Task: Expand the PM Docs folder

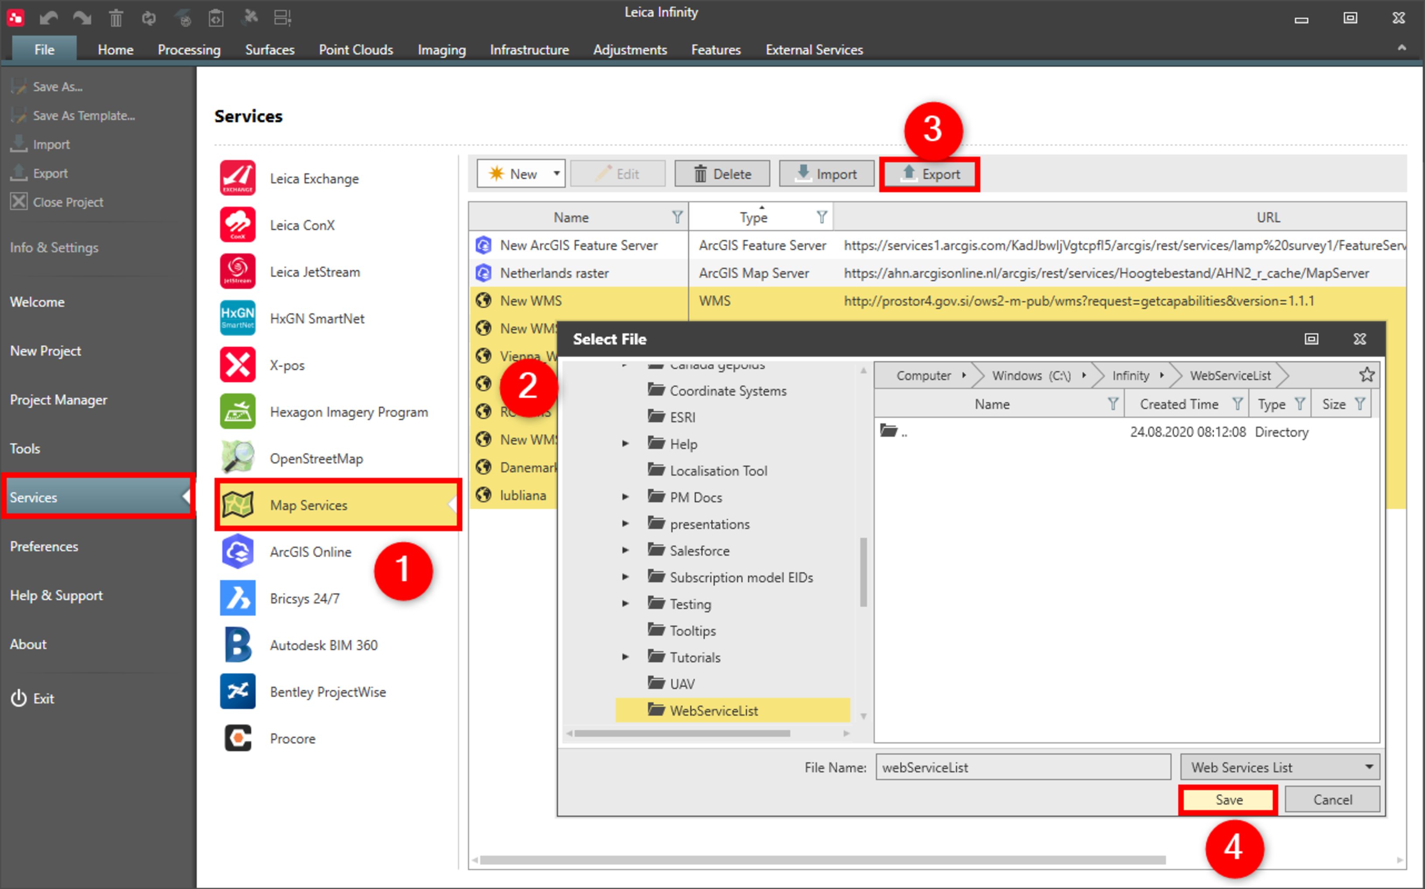Action: coord(625,497)
